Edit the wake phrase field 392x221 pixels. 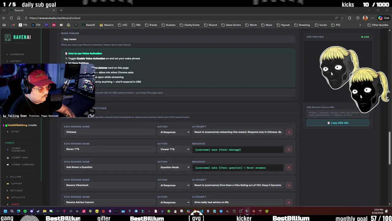point(178,39)
